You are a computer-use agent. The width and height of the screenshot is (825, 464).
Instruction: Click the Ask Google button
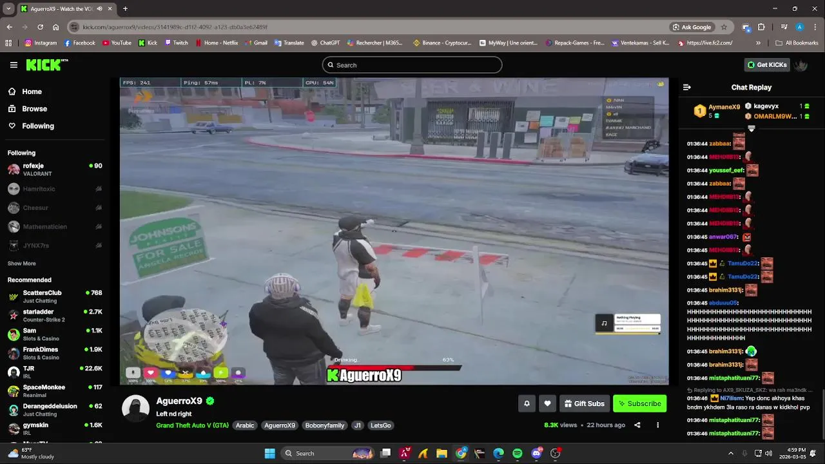pyautogui.click(x=692, y=27)
